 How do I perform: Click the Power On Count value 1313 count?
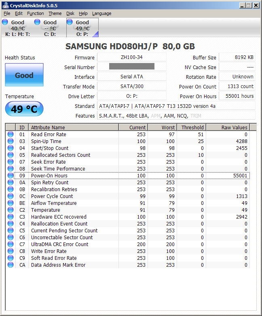tap(237, 86)
